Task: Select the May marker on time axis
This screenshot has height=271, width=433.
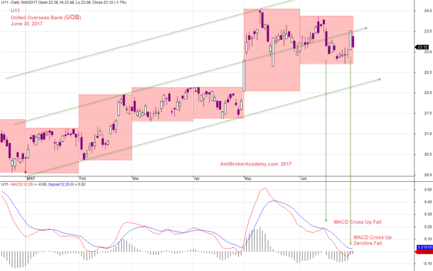Action: click(248, 178)
